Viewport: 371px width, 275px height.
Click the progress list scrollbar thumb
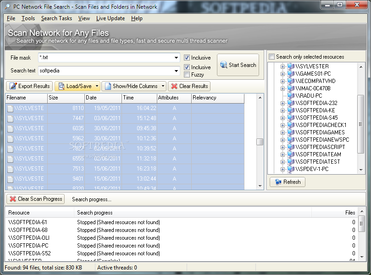361,224
